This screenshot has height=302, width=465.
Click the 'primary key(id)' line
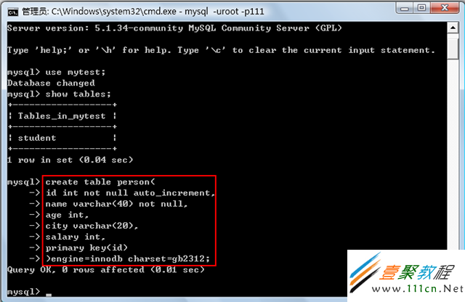(x=86, y=248)
